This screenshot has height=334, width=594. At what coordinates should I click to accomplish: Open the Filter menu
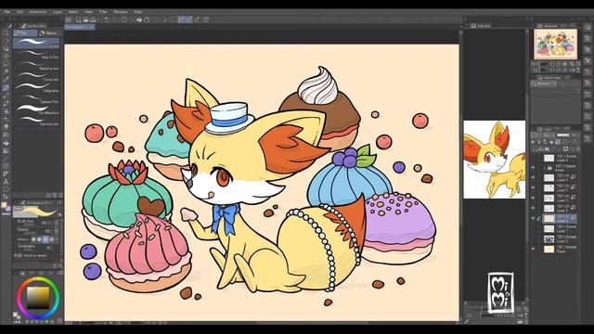(103, 12)
